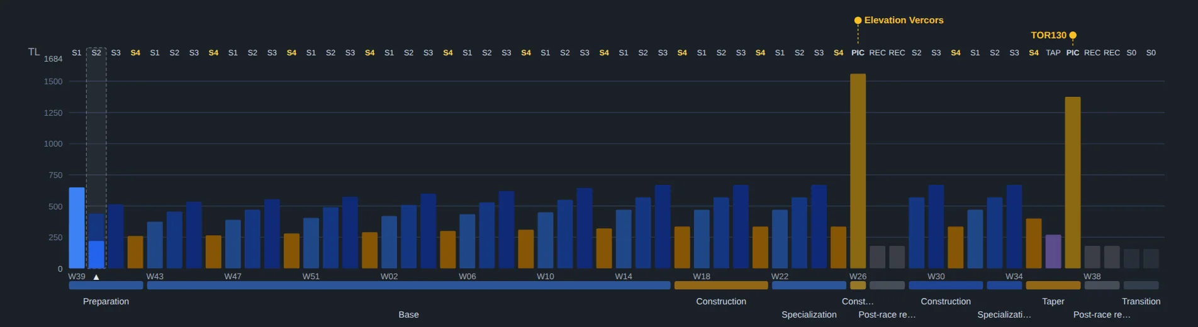Click the Specialization phase bar at W22
1198x327 pixels.
(x=809, y=285)
